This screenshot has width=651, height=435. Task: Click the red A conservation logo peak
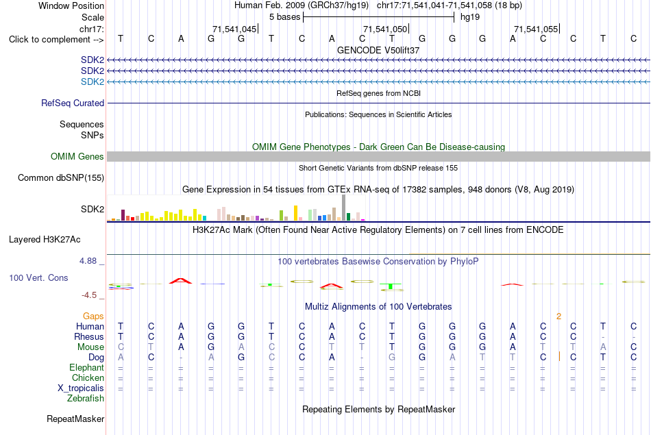[x=181, y=281]
